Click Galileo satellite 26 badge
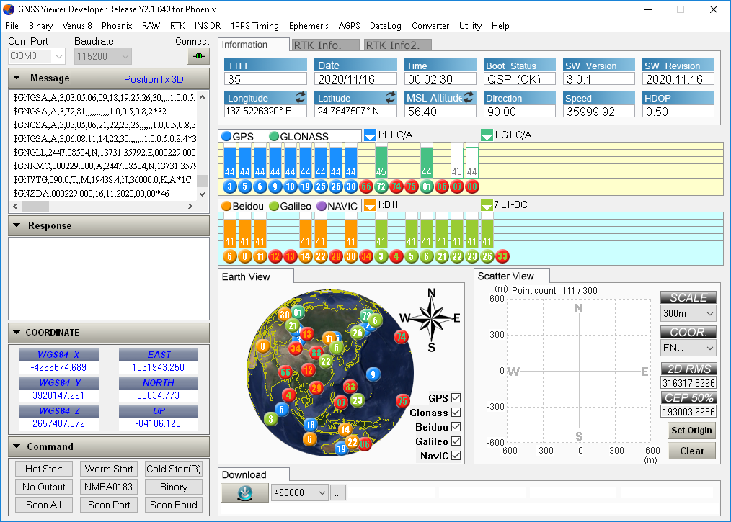731x522 pixels. (x=487, y=256)
